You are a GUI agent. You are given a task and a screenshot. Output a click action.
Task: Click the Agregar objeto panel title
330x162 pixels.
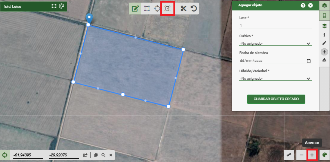tap(250, 6)
